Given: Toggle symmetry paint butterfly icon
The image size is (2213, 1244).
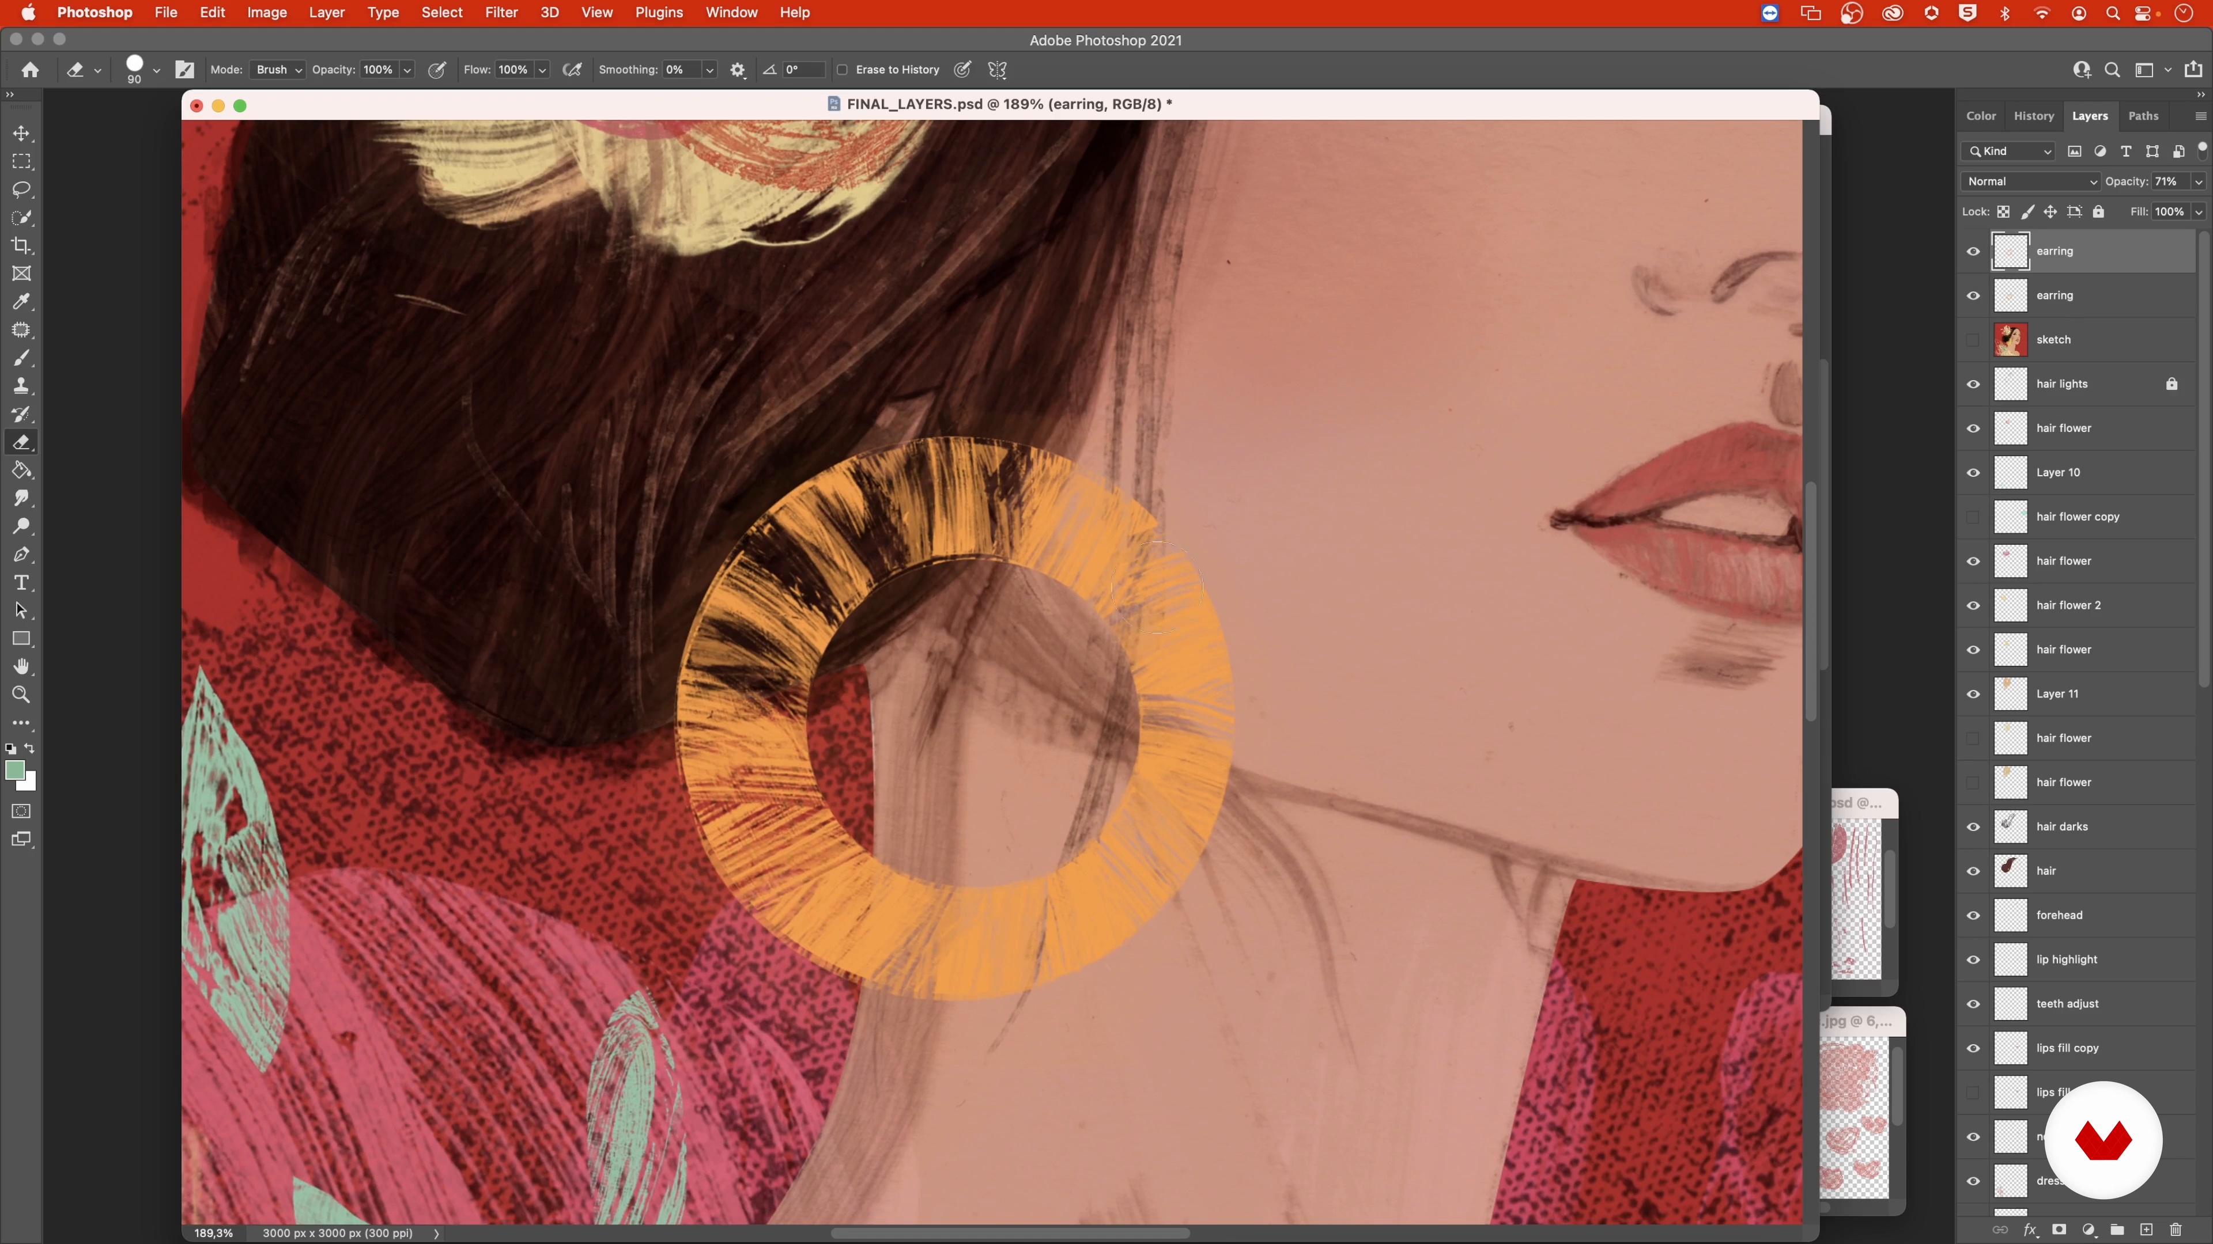Looking at the screenshot, I should coord(998,70).
